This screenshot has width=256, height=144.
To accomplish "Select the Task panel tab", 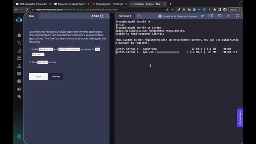I will click(x=31, y=16).
